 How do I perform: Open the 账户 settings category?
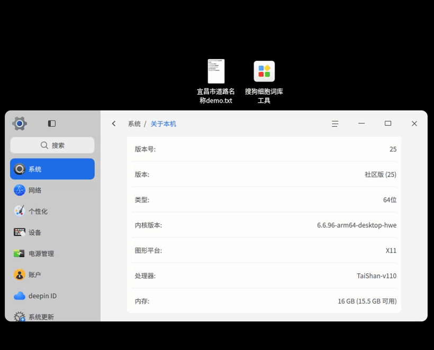pos(52,274)
